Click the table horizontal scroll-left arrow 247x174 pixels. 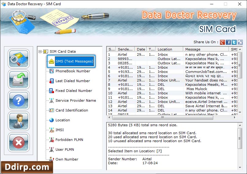(x=109, y=117)
